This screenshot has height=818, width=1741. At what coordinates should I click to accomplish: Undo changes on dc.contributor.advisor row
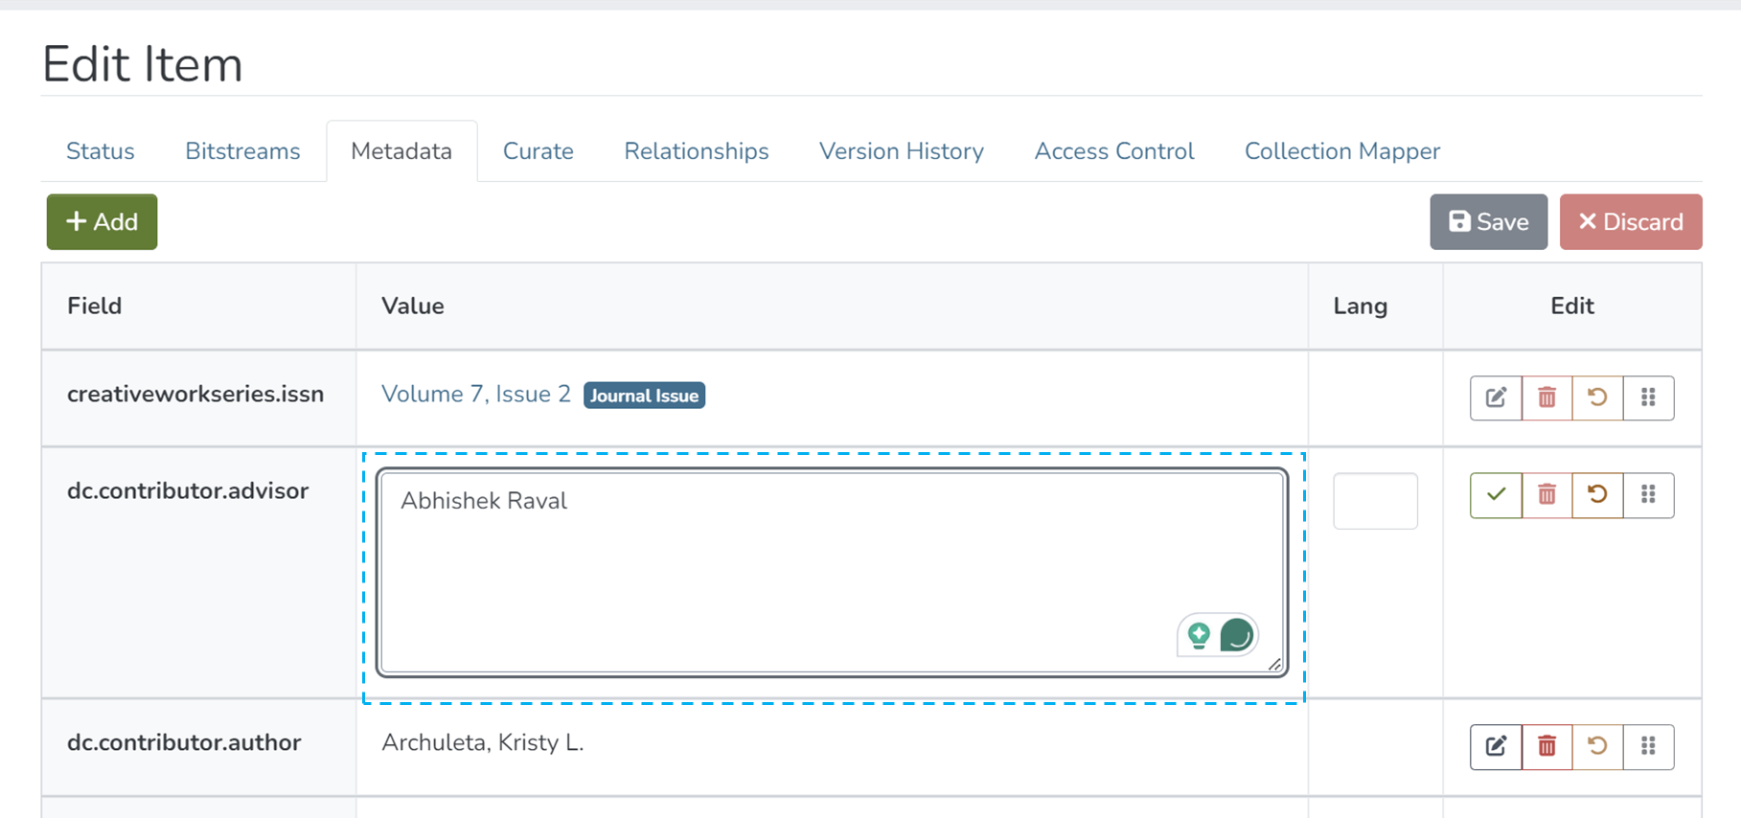coord(1597,495)
